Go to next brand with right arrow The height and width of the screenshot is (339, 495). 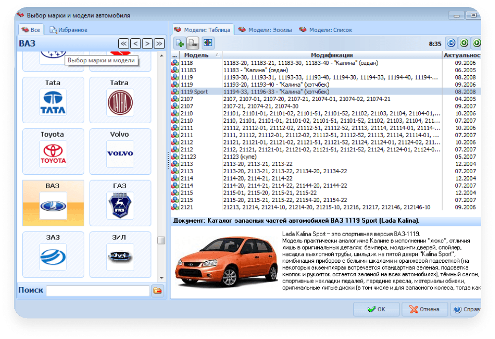[148, 44]
